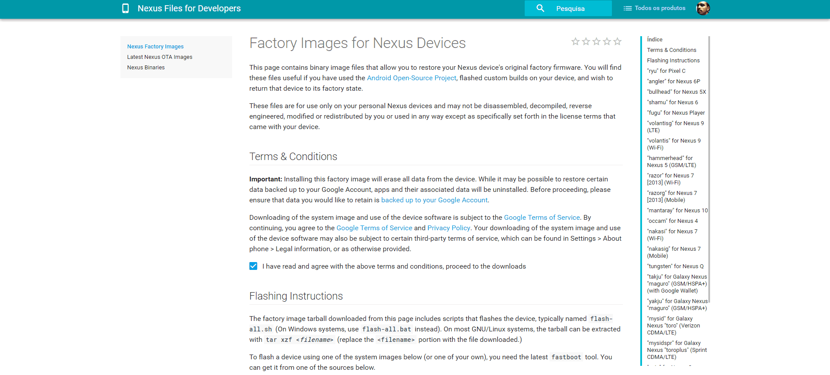Uncheck the agree to terms checkbox
This screenshot has height=375, width=830.
[253, 266]
